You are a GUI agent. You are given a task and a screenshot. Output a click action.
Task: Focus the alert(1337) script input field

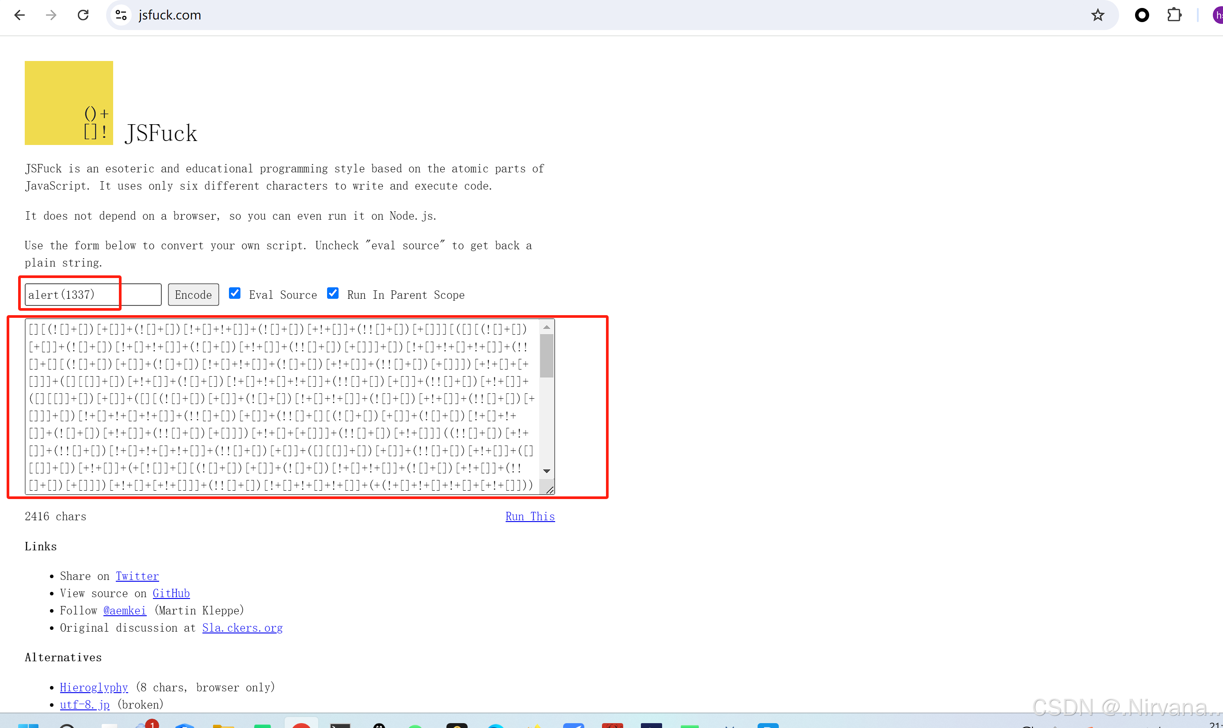coord(93,294)
